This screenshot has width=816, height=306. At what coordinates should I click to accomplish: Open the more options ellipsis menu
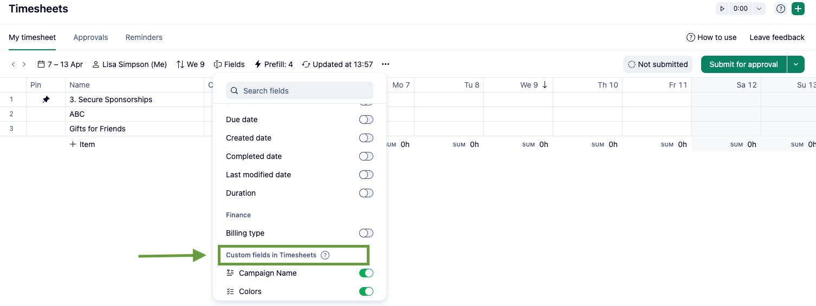point(386,64)
